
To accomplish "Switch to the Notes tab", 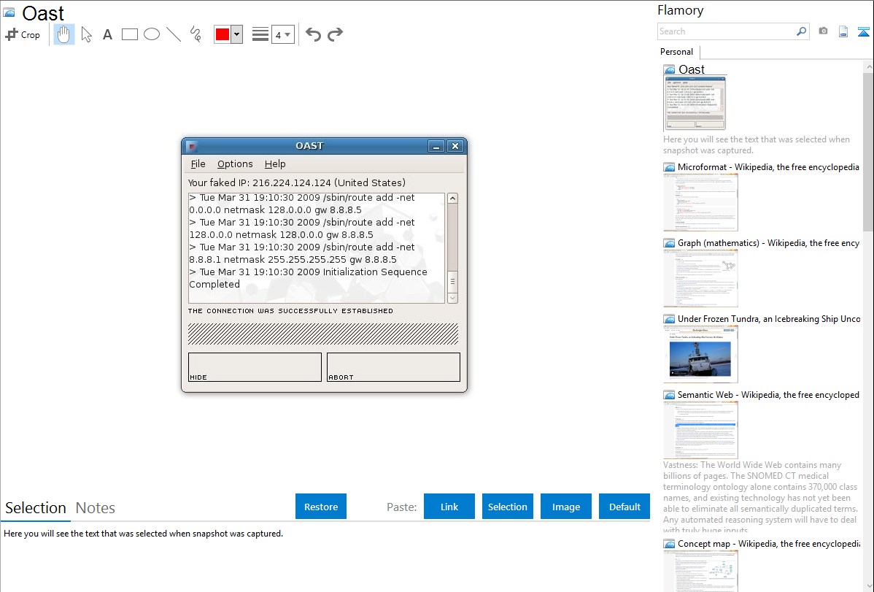I will [x=96, y=508].
